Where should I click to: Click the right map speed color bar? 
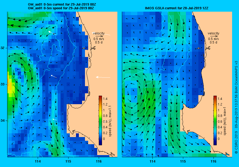(215, 120)
